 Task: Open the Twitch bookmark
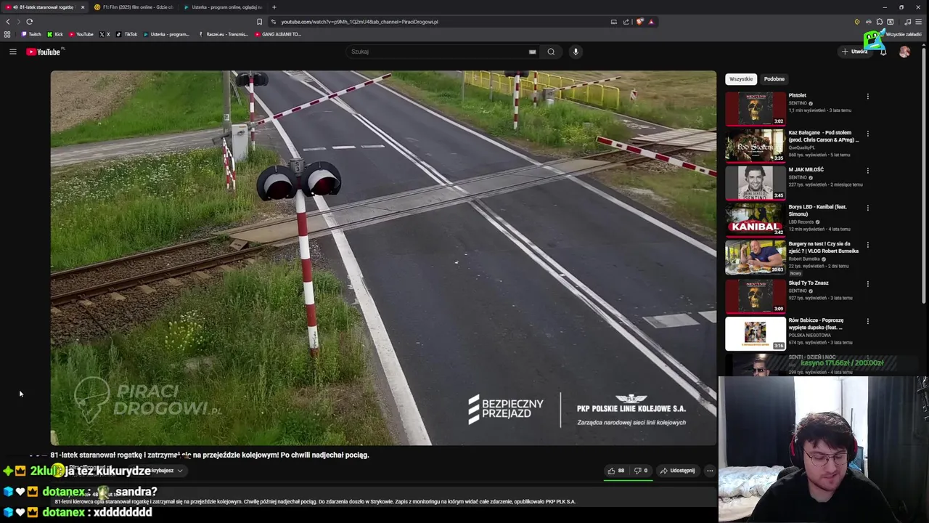coord(31,34)
